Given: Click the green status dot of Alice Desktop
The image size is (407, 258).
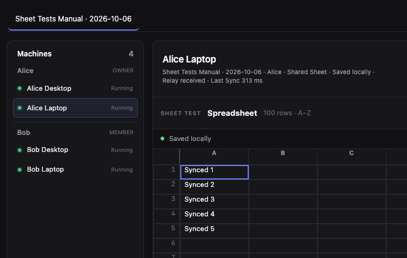Looking at the screenshot, I should (x=20, y=88).
